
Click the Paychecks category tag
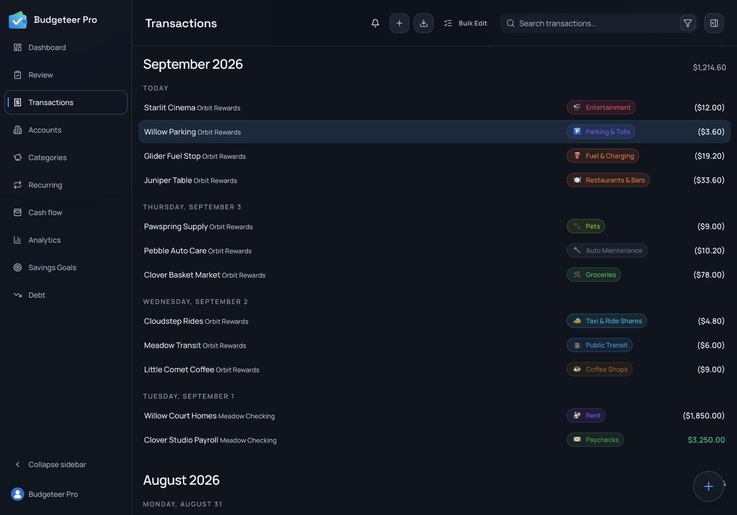pyautogui.click(x=595, y=440)
